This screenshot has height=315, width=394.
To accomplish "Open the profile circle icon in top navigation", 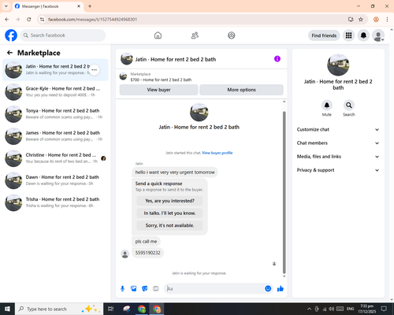I will (x=232, y=35).
